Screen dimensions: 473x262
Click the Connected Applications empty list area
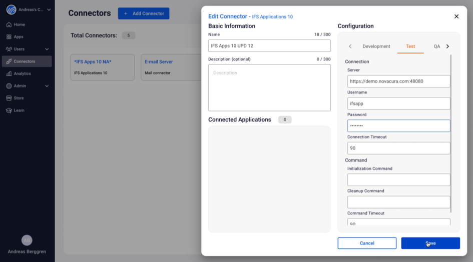269,179
